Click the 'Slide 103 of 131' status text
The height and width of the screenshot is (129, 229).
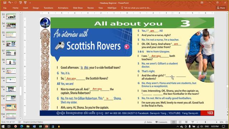coord(8,122)
